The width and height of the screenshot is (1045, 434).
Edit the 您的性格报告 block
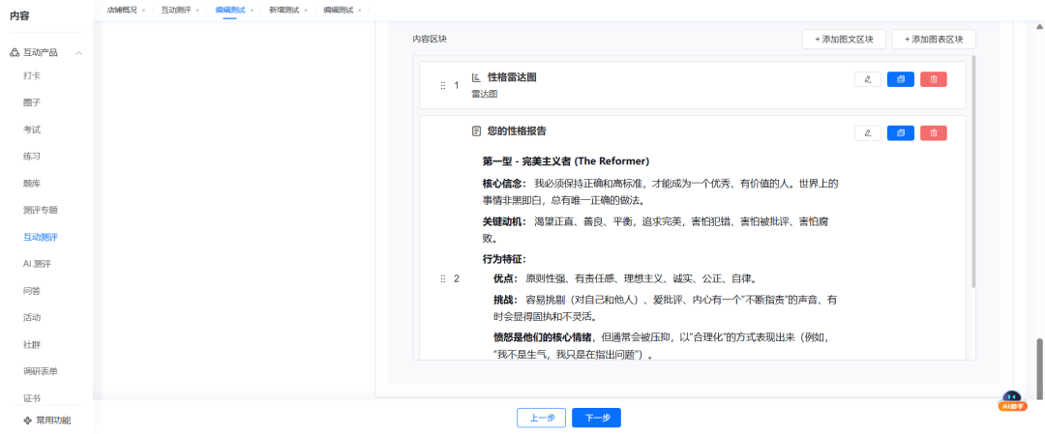(868, 133)
